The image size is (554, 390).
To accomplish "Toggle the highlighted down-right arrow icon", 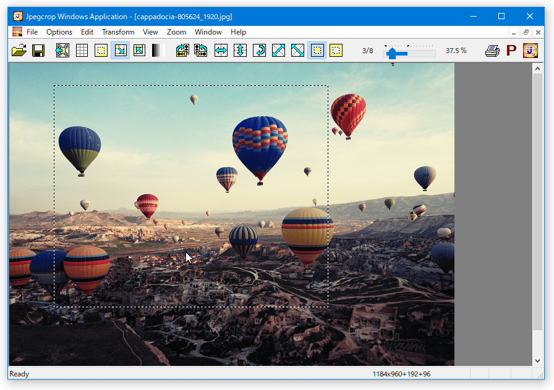I will pos(120,51).
